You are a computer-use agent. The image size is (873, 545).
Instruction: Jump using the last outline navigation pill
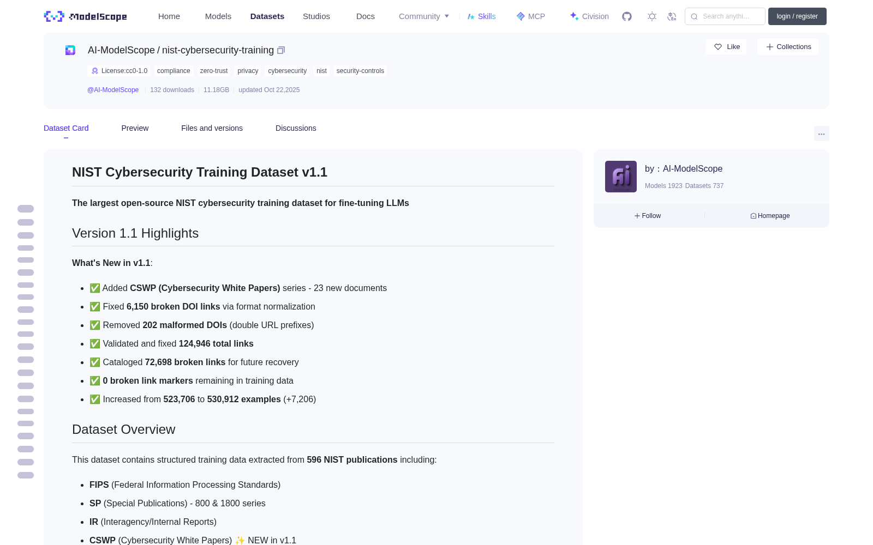[26, 475]
